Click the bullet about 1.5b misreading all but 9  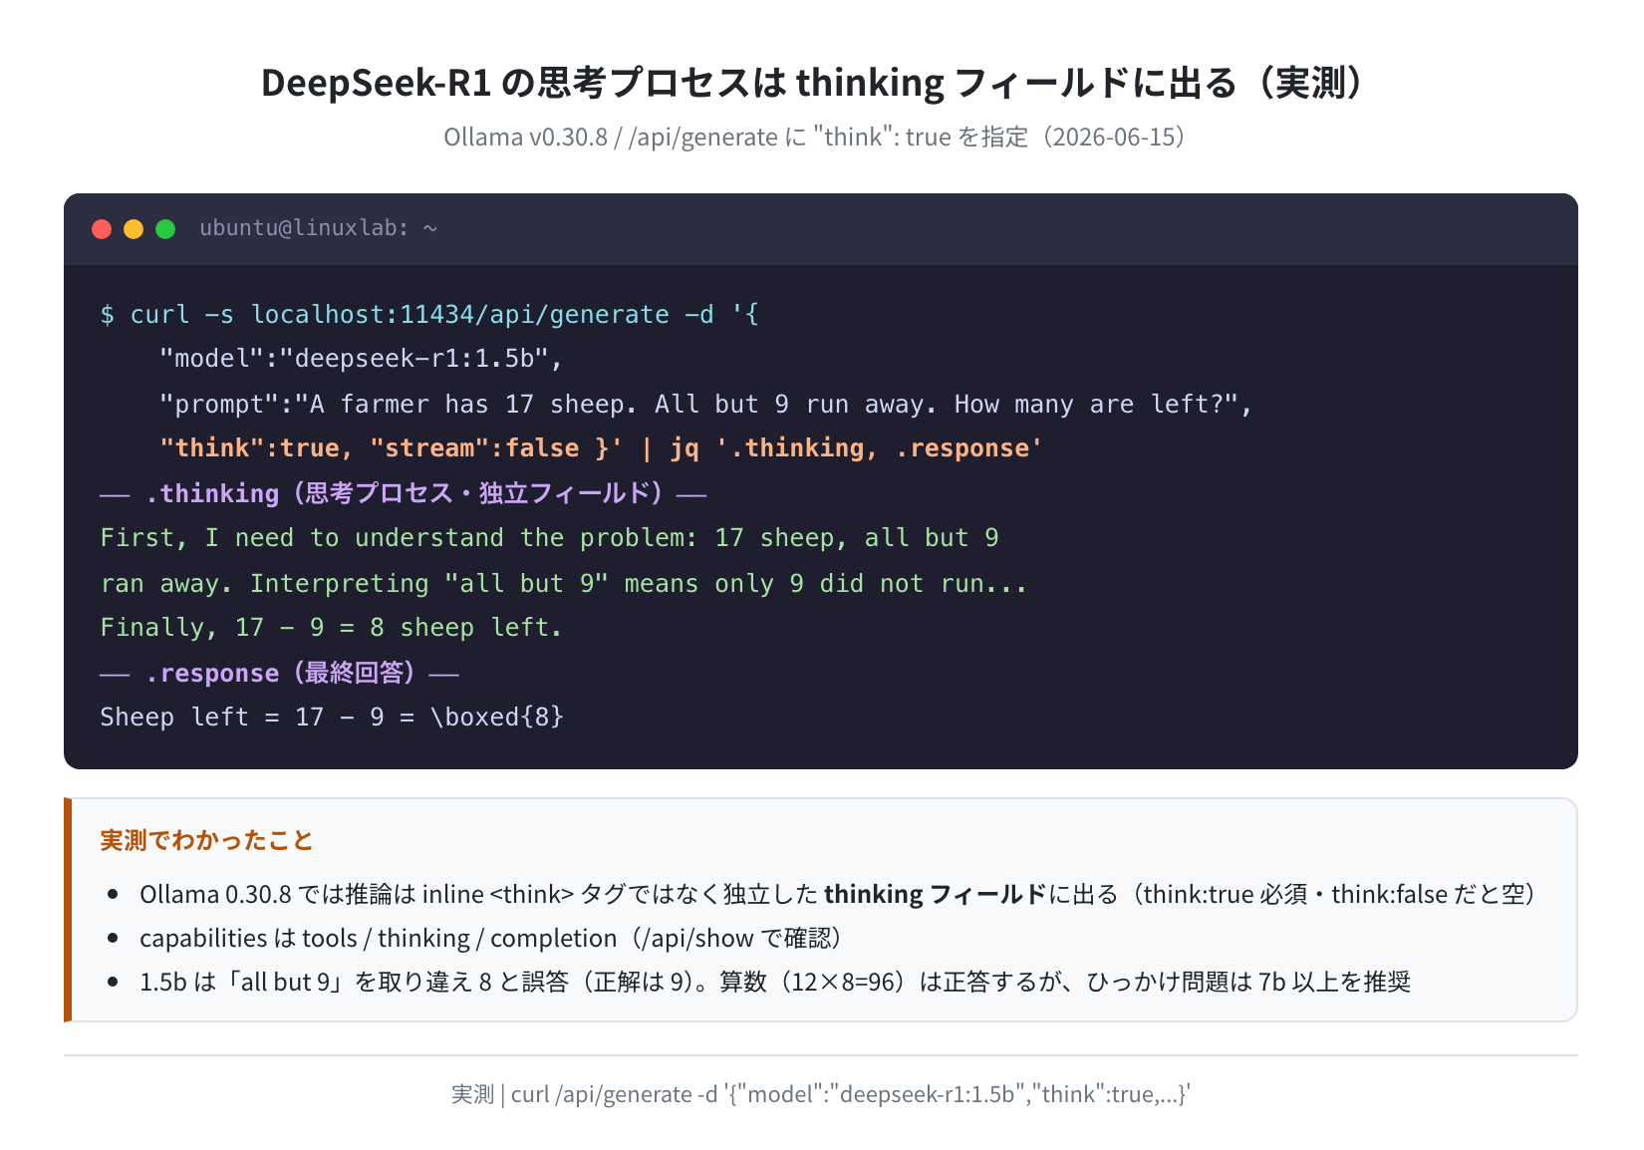(x=775, y=982)
